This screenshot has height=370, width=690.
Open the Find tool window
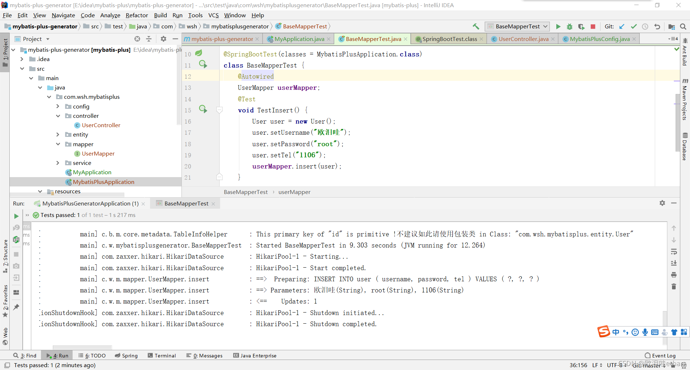(x=25, y=355)
